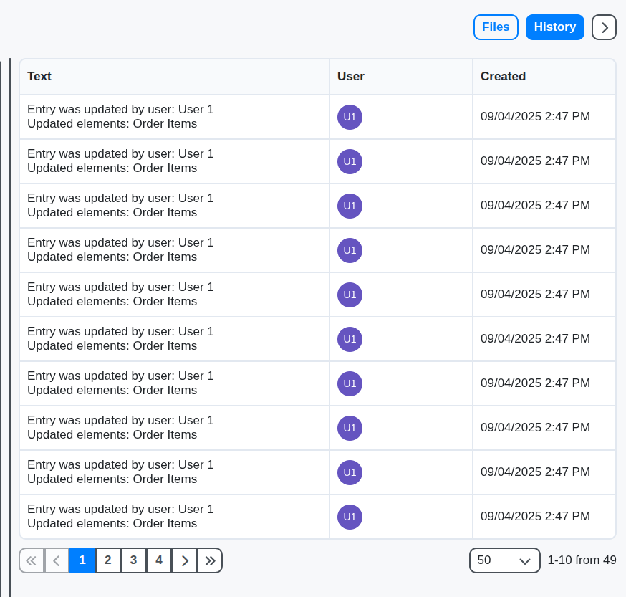Go to page 3
Image resolution: width=626 pixels, height=597 pixels.
coord(133,560)
